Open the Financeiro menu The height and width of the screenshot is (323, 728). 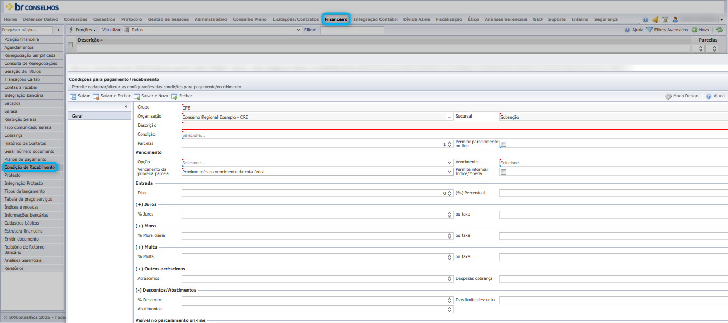336,19
